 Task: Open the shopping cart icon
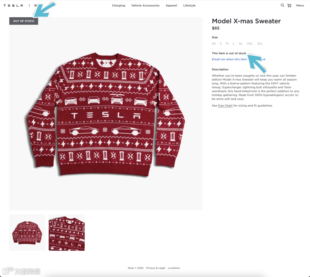[x=289, y=5]
